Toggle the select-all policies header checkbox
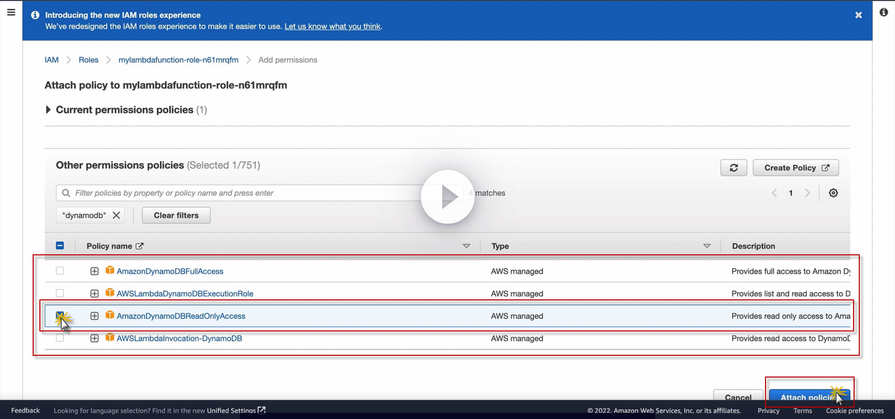This screenshot has height=419, width=895. click(60, 245)
